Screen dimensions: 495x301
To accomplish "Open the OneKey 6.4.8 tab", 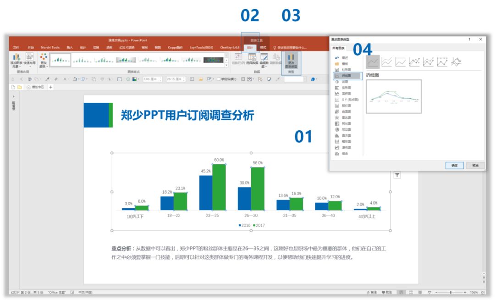I will [230, 48].
